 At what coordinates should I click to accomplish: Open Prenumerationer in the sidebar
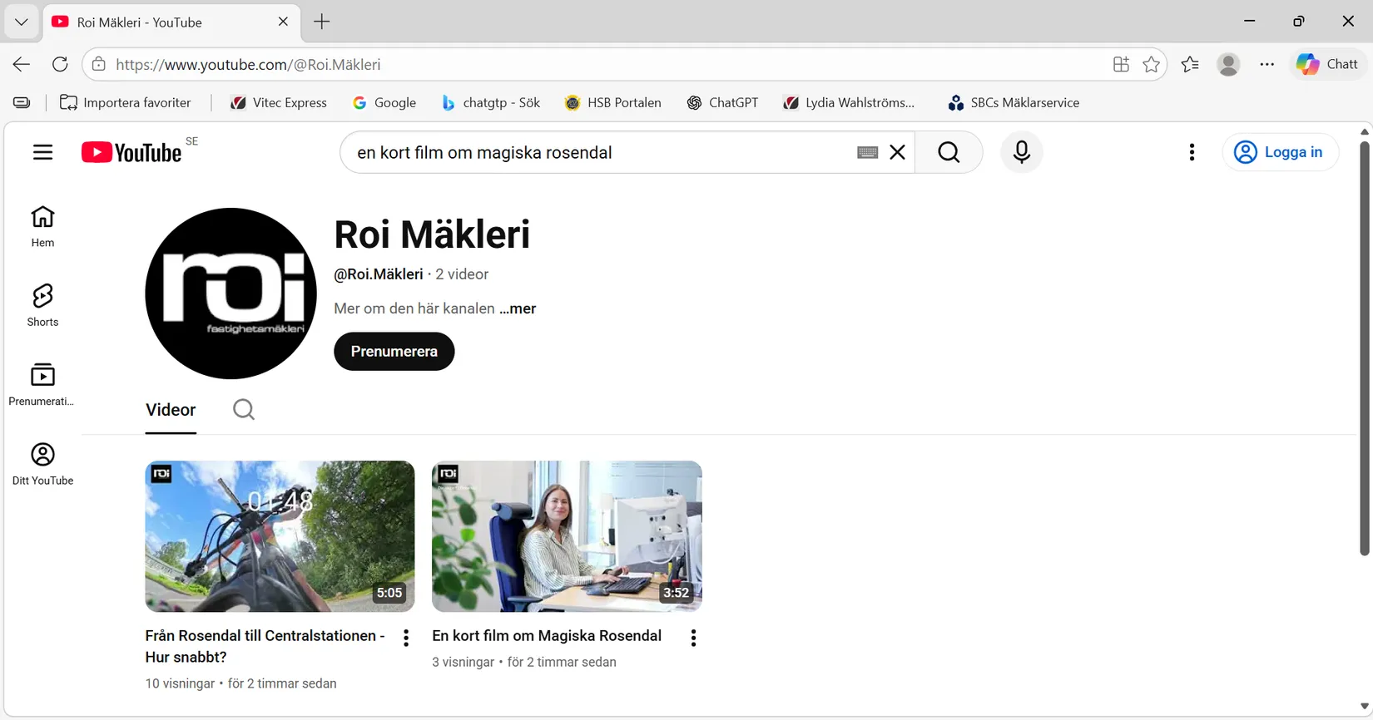[42, 383]
